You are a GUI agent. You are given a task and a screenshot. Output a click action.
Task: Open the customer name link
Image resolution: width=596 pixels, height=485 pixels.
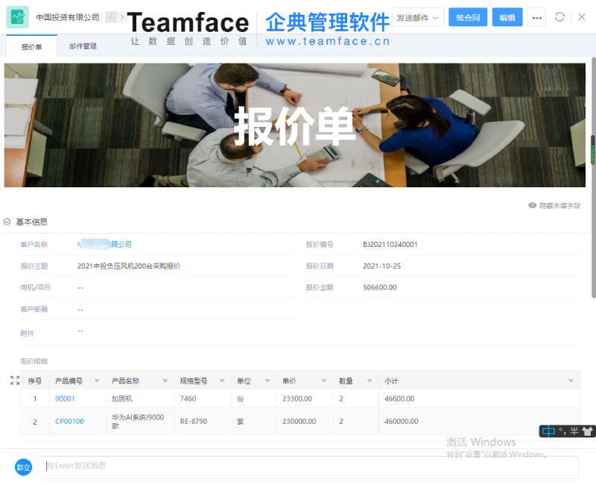pos(104,244)
